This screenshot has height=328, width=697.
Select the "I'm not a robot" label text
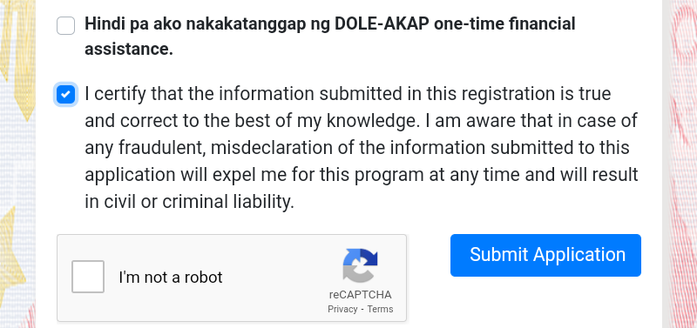tap(170, 277)
